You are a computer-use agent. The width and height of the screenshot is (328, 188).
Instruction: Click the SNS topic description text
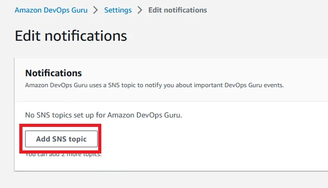pyautogui.click(x=155, y=85)
